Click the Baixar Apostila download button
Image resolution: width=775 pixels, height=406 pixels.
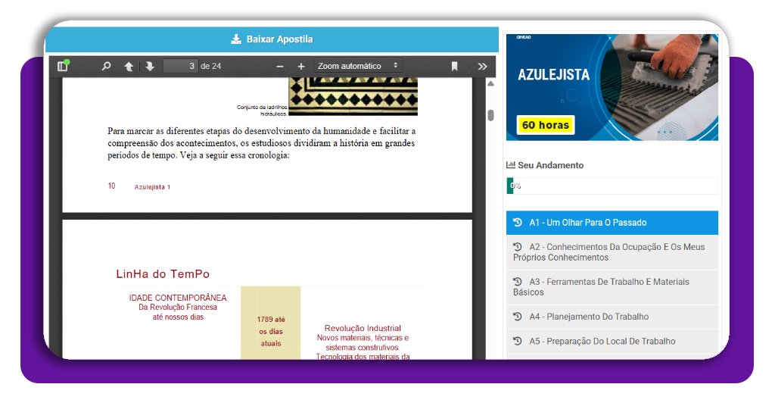[272, 39]
